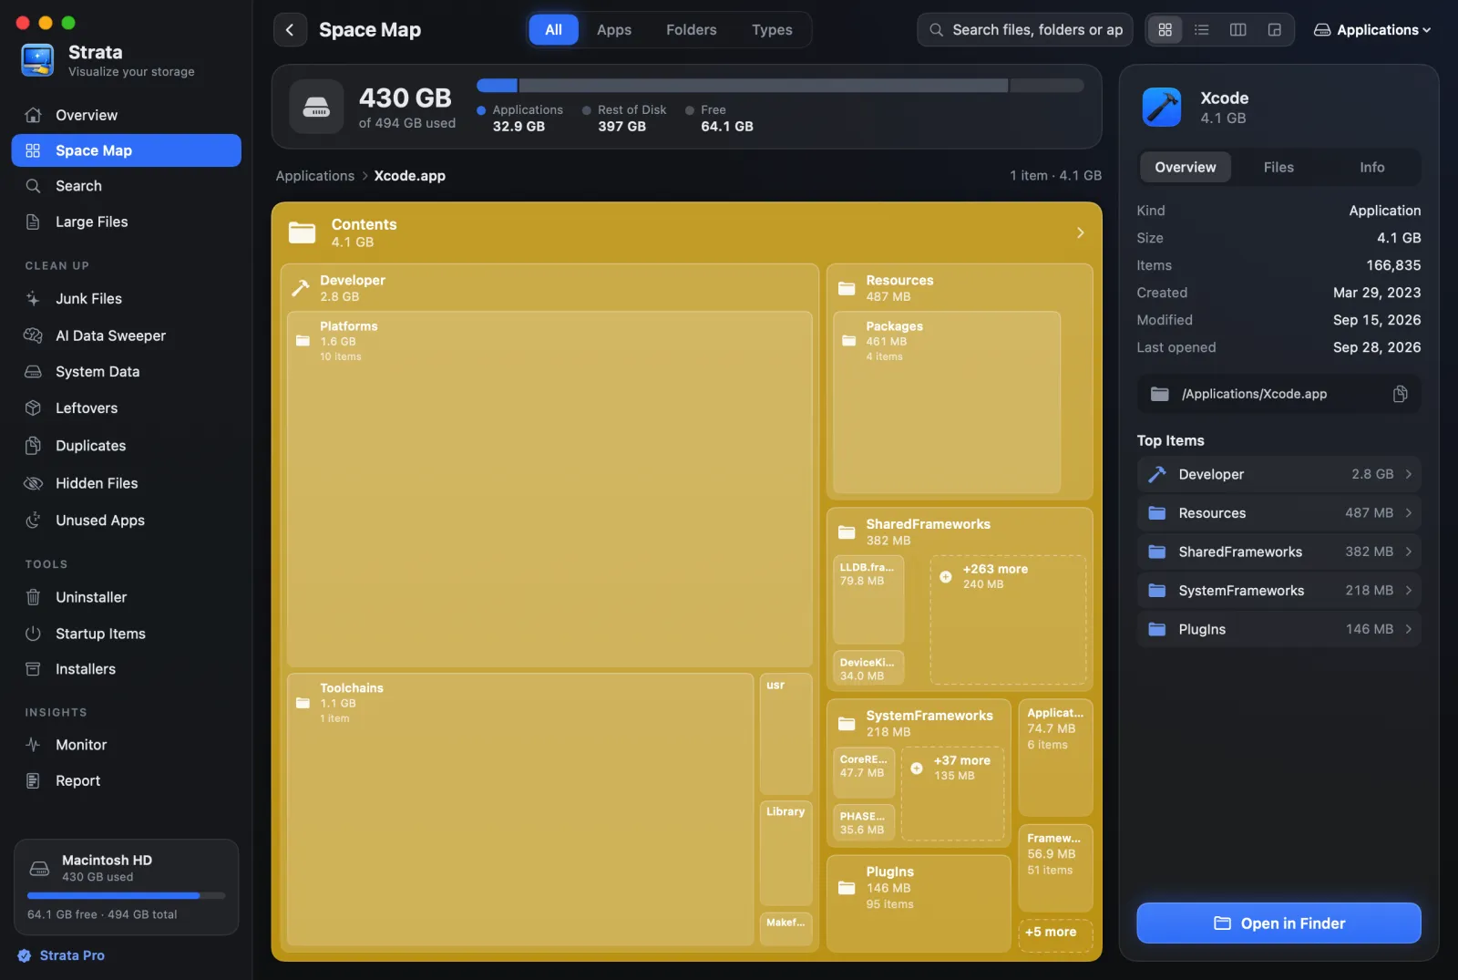Open System Data section

click(x=126, y=372)
